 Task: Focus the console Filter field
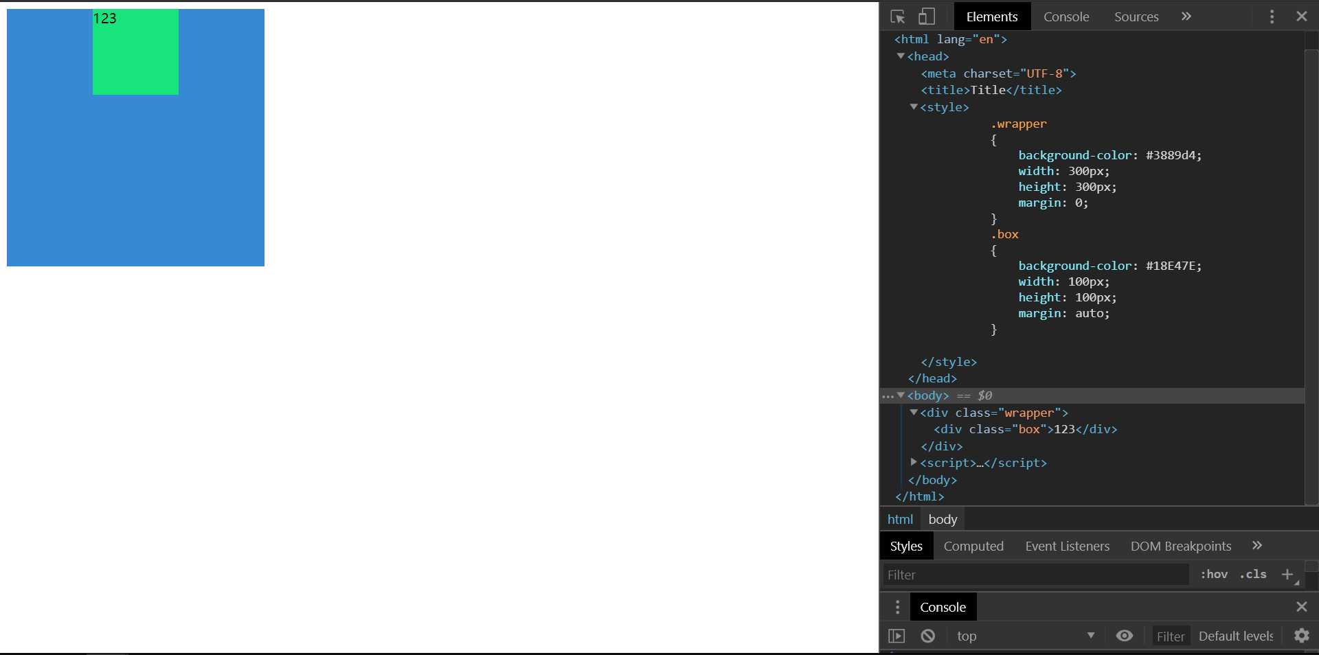pyautogui.click(x=1171, y=636)
